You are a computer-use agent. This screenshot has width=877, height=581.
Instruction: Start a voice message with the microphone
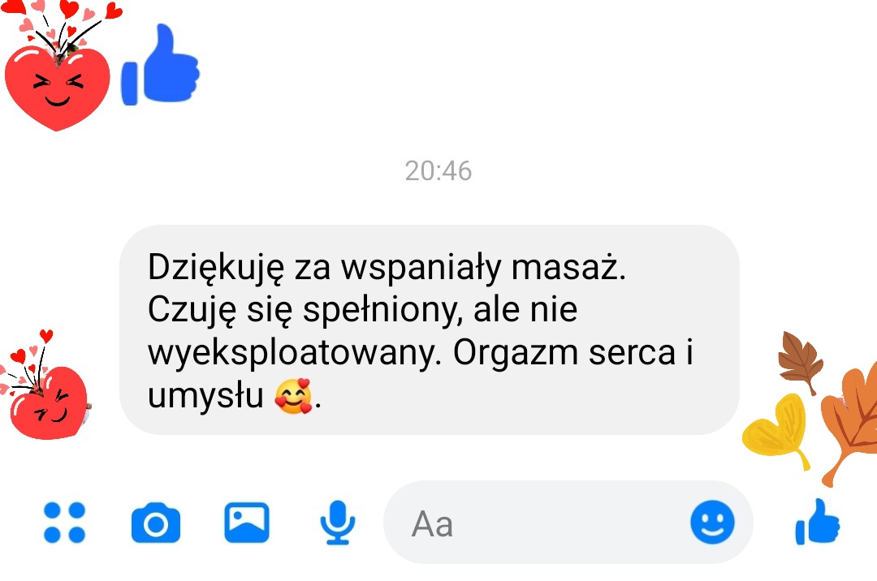point(337,523)
